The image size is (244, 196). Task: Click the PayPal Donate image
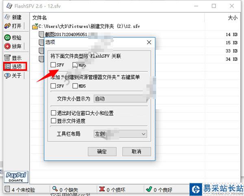click(x=16, y=177)
